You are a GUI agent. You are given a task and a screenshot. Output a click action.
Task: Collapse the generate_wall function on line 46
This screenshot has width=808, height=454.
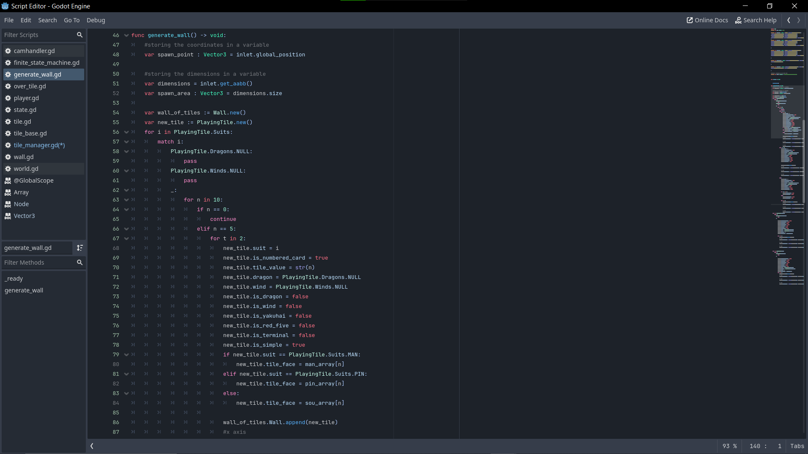126,35
